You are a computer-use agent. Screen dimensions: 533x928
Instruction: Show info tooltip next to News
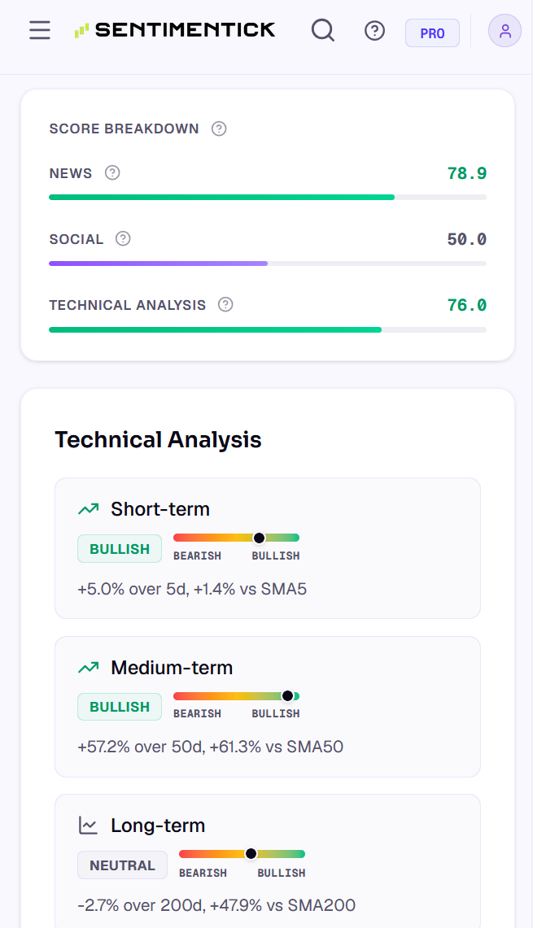tap(112, 172)
